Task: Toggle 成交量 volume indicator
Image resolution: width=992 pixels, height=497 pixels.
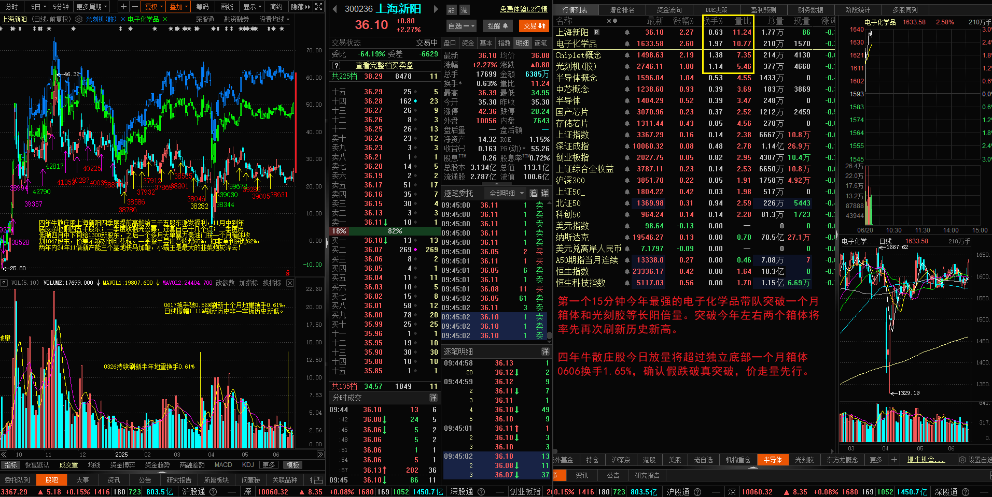Action: (68, 465)
